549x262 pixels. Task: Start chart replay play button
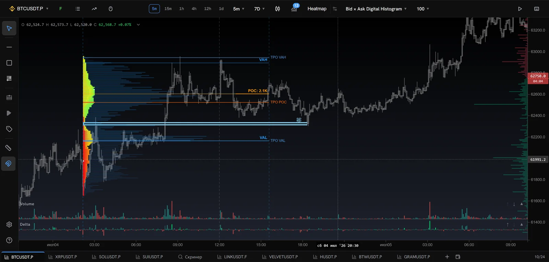520,9
